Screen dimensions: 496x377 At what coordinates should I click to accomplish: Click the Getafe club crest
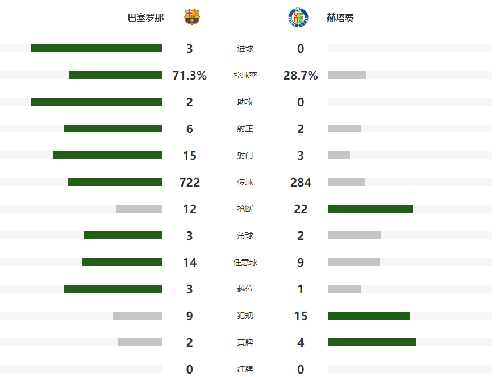(298, 17)
